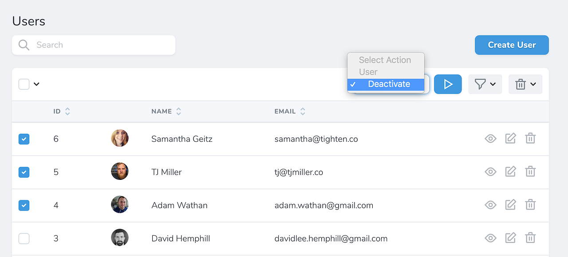Open the select-all chevron dropdown
Screen dimensions: 568x257
(x=36, y=84)
